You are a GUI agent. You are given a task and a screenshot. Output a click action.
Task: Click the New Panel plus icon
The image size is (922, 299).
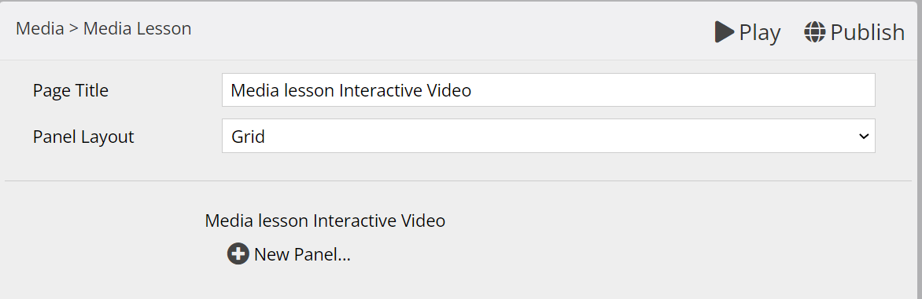tap(238, 253)
